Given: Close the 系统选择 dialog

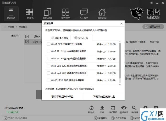Looking at the screenshot, I should 121,24.
